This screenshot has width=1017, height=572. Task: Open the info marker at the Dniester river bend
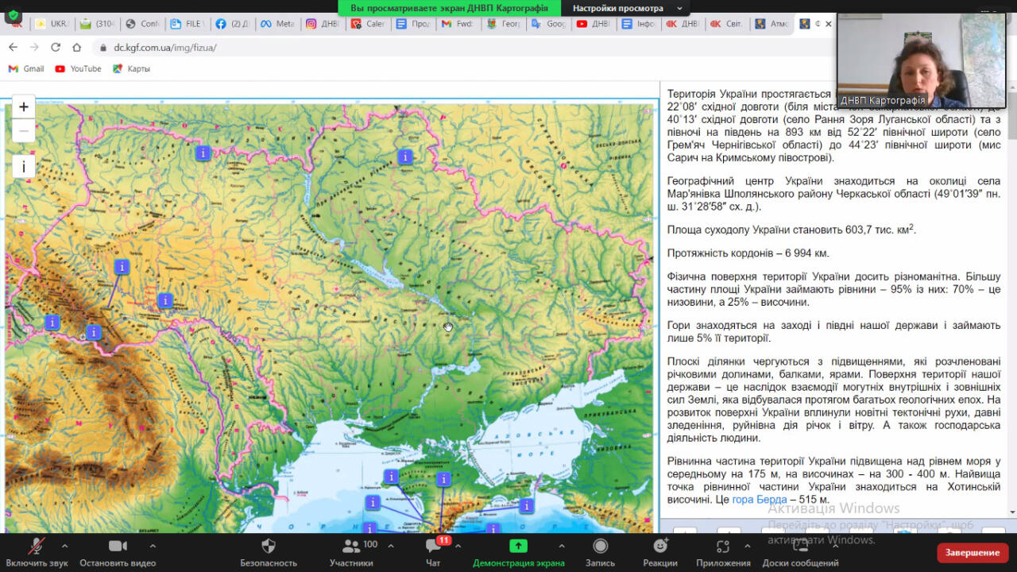165,300
